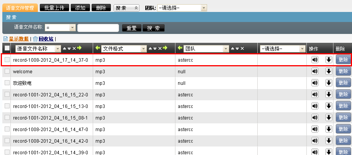The width and height of the screenshot is (352, 155).
Task: Click the 批量上传 toolbar button
Action: click(54, 8)
